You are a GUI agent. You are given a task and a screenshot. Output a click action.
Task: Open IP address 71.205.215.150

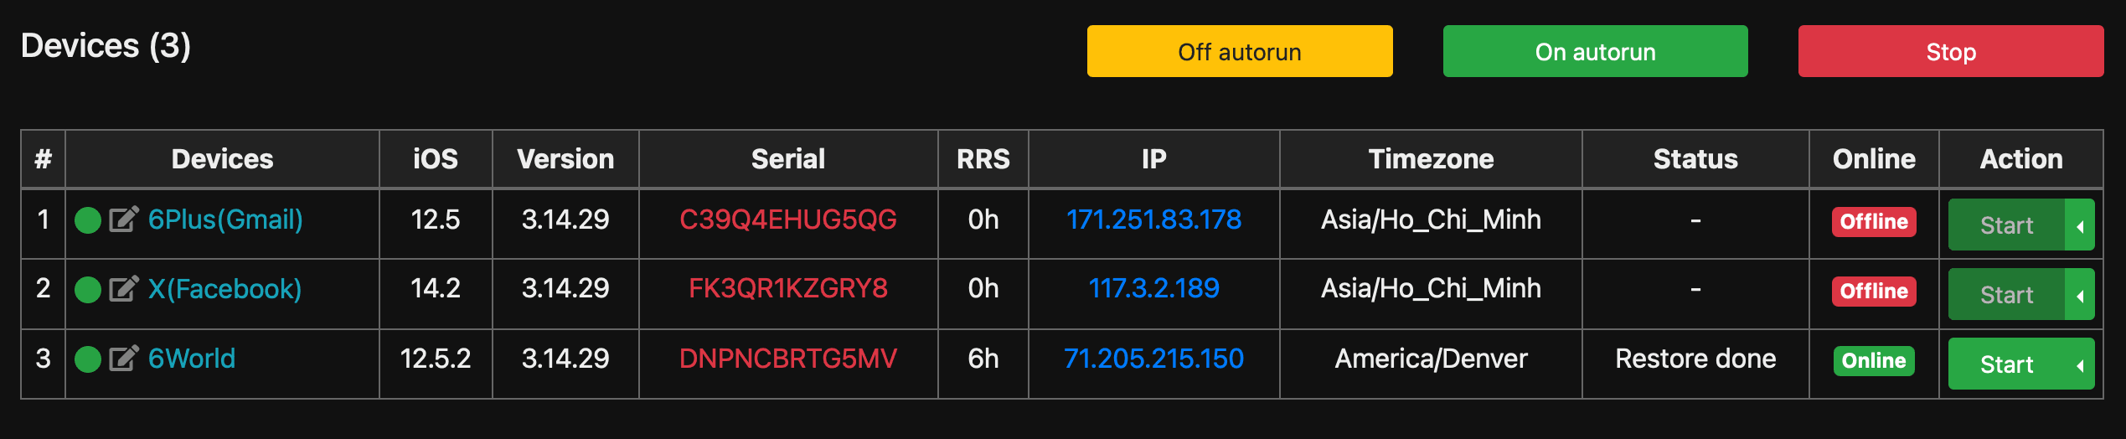coord(1153,359)
